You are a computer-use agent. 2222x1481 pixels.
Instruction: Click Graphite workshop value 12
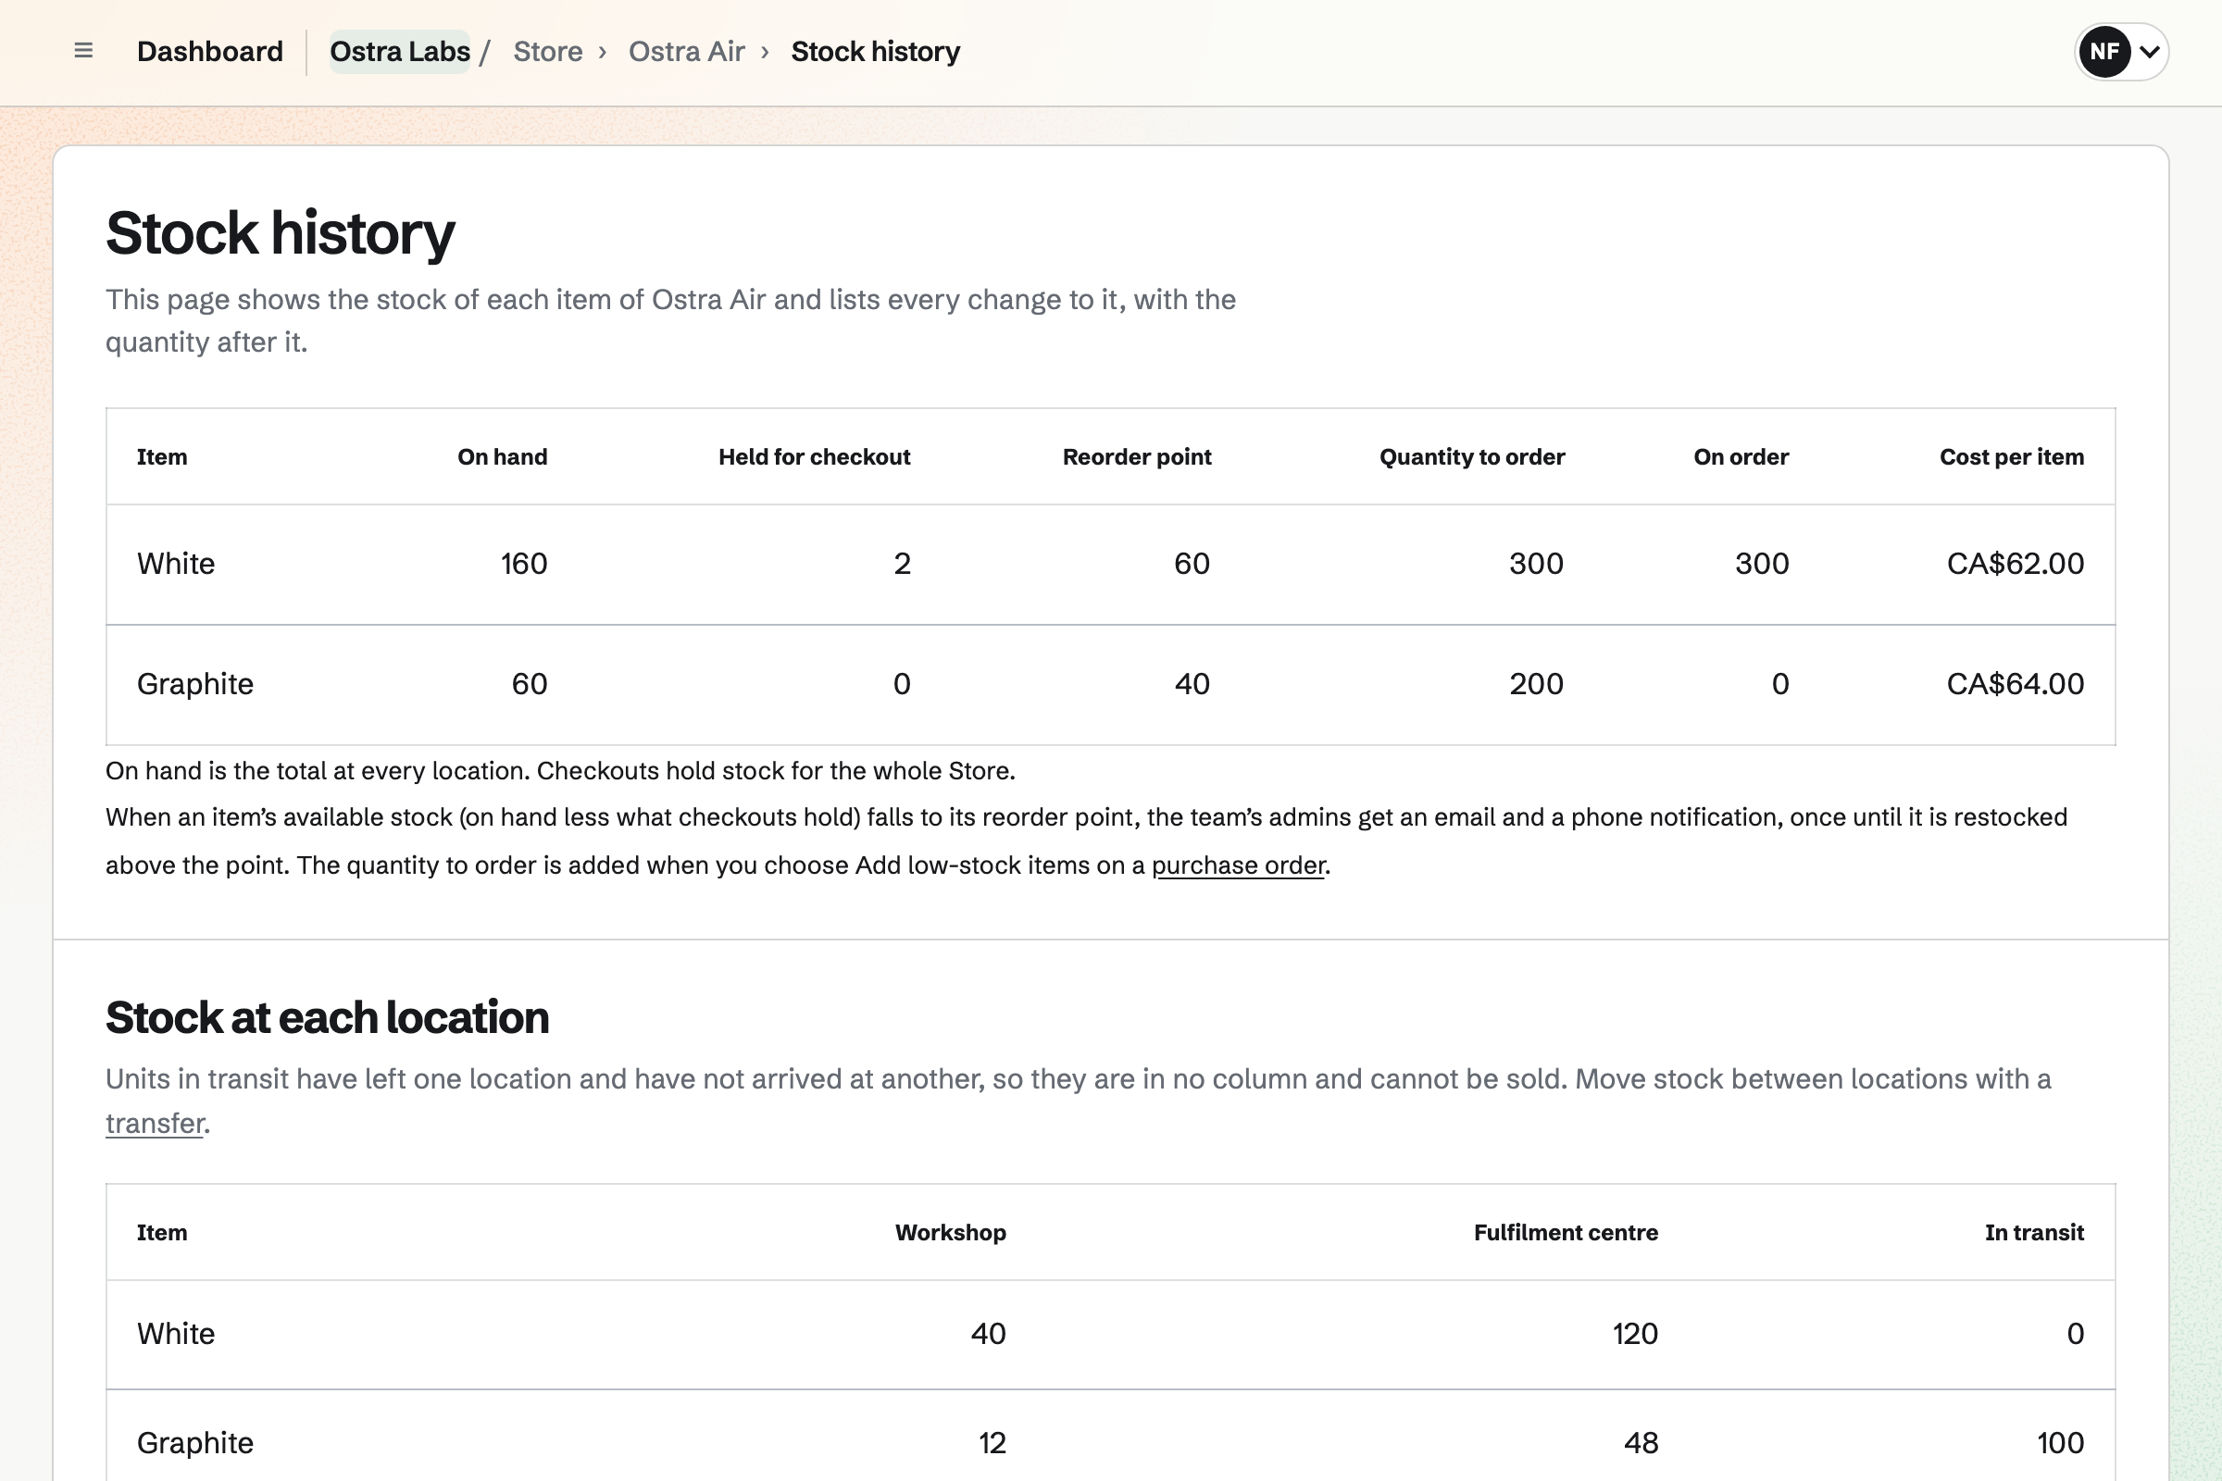[x=992, y=1443]
